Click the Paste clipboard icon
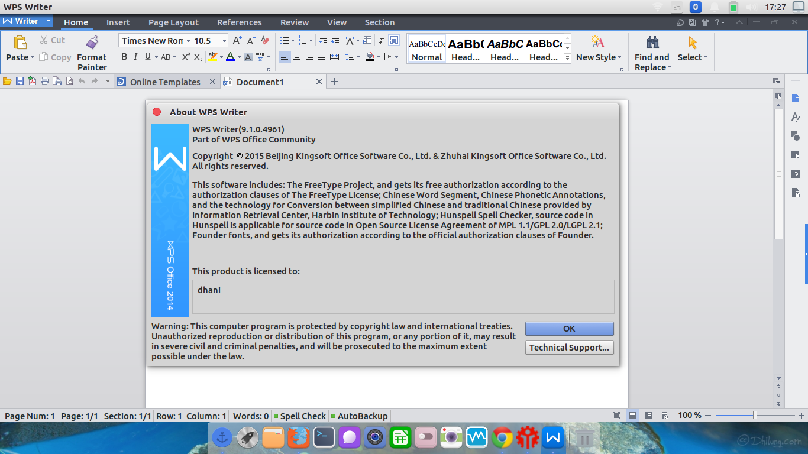Image resolution: width=808 pixels, height=454 pixels. coord(20,43)
